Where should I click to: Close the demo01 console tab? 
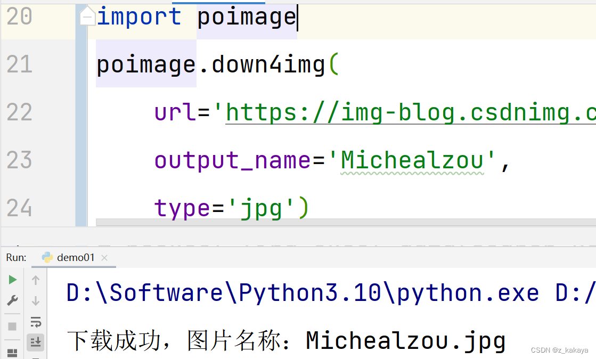coord(104,257)
